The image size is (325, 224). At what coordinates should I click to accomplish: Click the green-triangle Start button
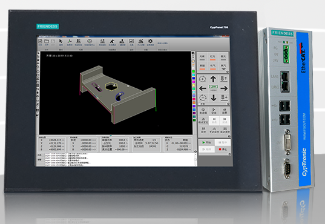[206, 142]
